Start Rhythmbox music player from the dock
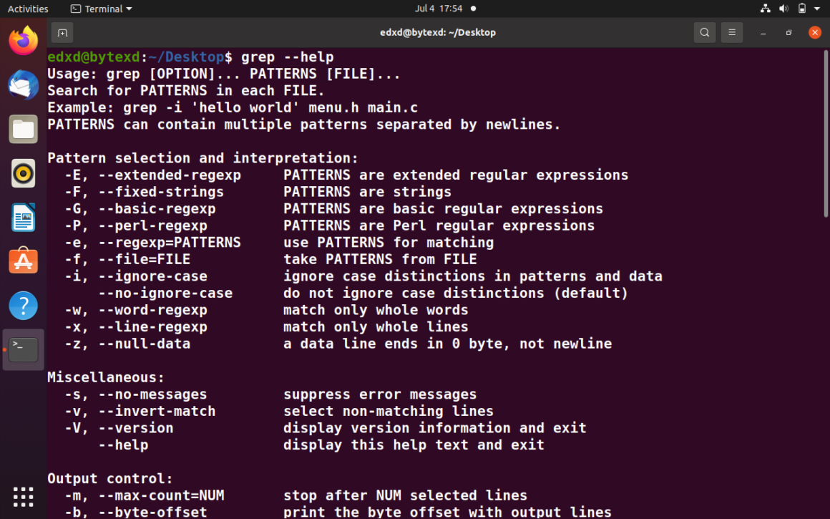 point(23,173)
